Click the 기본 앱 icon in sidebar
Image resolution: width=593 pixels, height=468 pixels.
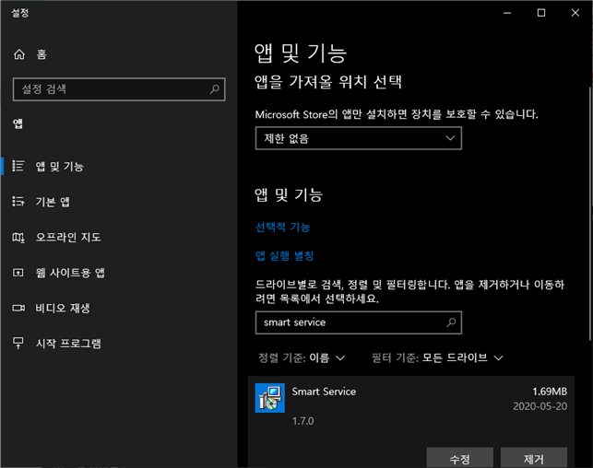tap(18, 202)
